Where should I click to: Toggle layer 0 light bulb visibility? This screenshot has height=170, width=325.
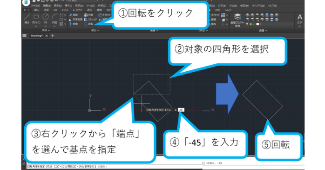[247, 24]
